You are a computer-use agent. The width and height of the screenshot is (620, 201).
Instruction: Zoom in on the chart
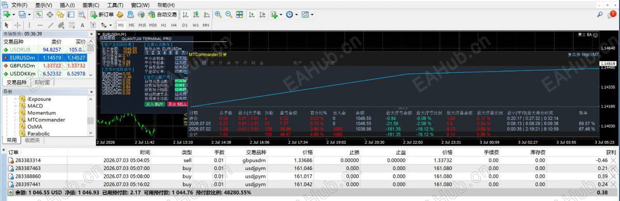[218, 14]
